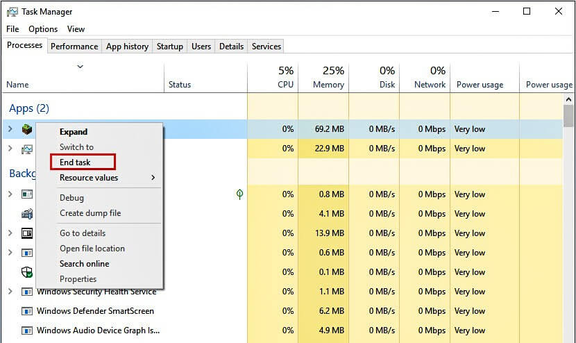Expand the Minecraft app row chevron
Screen dimensions: 576x343
click(x=10, y=129)
